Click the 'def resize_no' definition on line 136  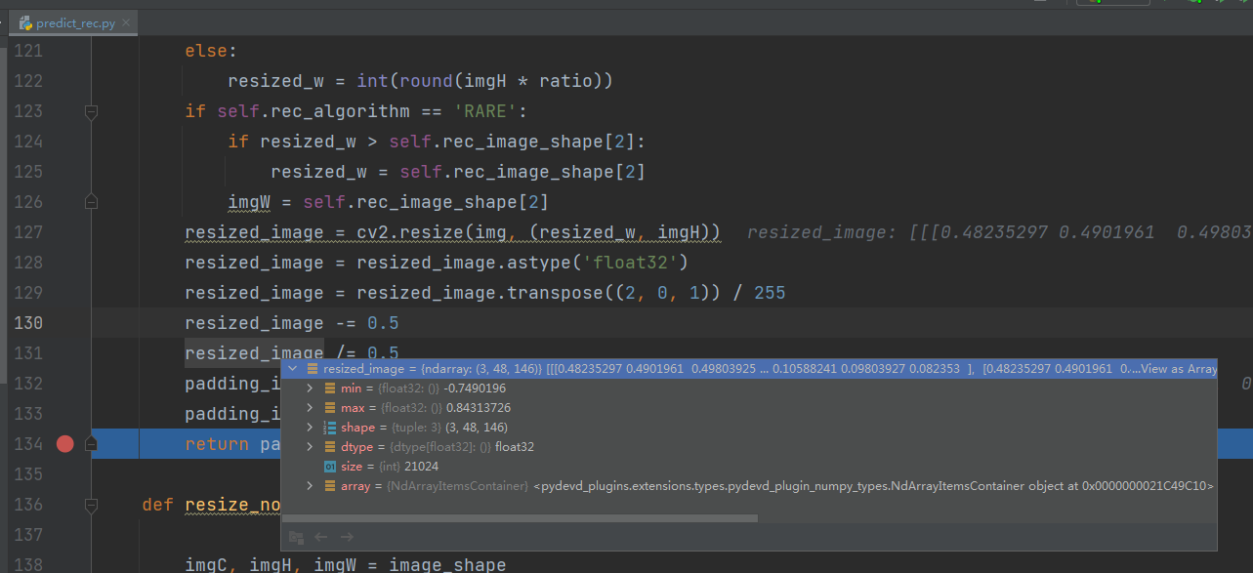(211, 505)
